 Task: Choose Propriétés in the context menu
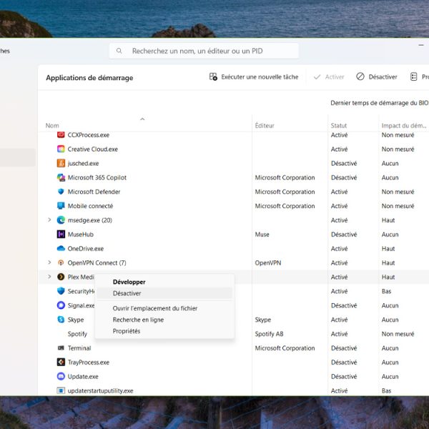(x=164, y=331)
